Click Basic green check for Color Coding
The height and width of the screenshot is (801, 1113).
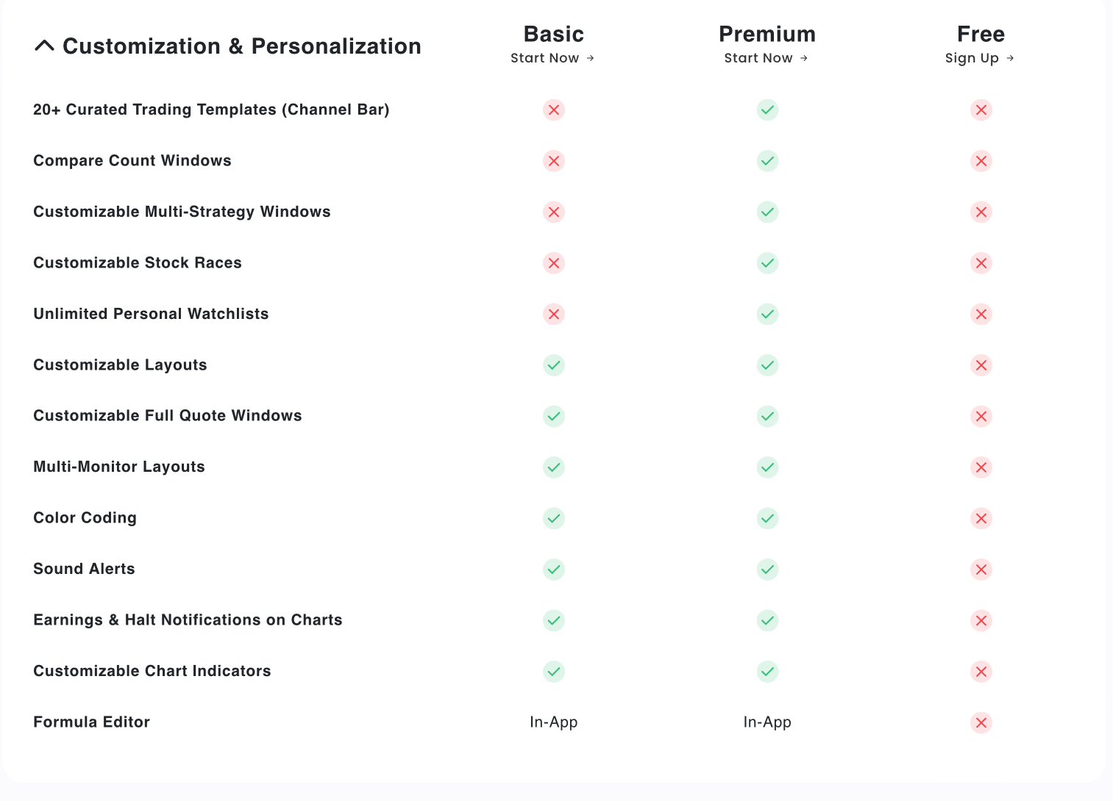pyautogui.click(x=554, y=519)
